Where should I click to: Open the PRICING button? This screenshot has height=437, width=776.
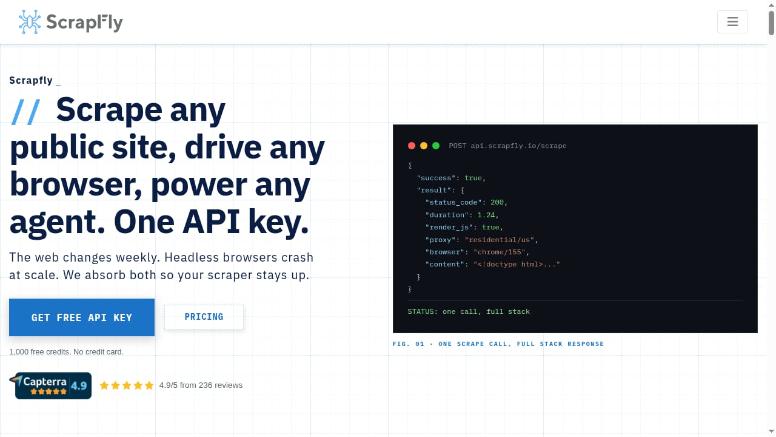204,317
